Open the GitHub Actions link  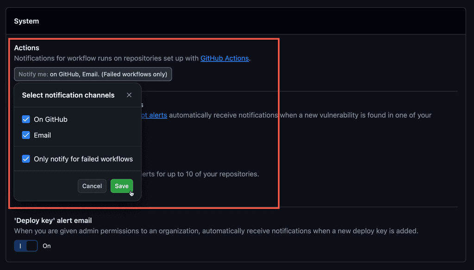[224, 58]
